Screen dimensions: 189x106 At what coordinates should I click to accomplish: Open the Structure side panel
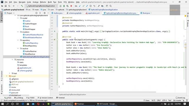click(1, 76)
